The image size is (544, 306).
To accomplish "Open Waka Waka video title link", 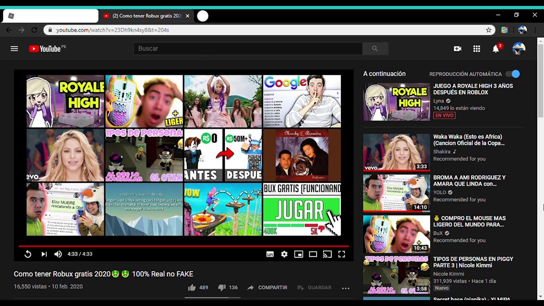I will pos(469,140).
